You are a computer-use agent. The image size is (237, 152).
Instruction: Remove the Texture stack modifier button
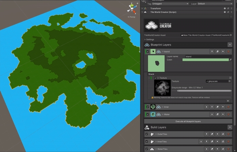click(230, 78)
